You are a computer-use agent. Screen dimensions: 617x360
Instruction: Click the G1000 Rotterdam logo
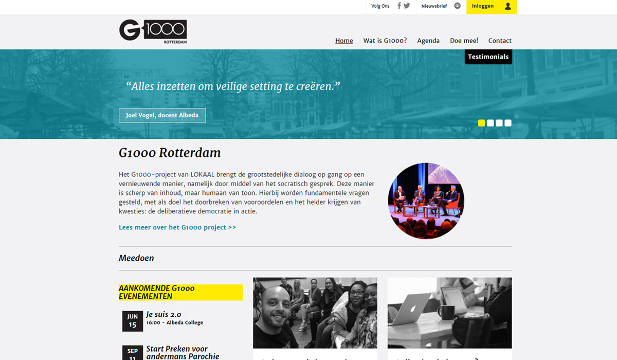pos(153,31)
